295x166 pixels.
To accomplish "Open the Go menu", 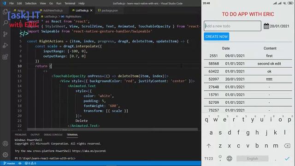I will 51,3.
